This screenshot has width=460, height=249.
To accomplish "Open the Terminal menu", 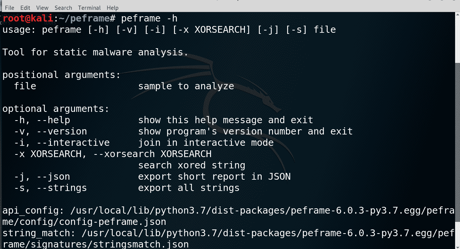I will tap(89, 8).
